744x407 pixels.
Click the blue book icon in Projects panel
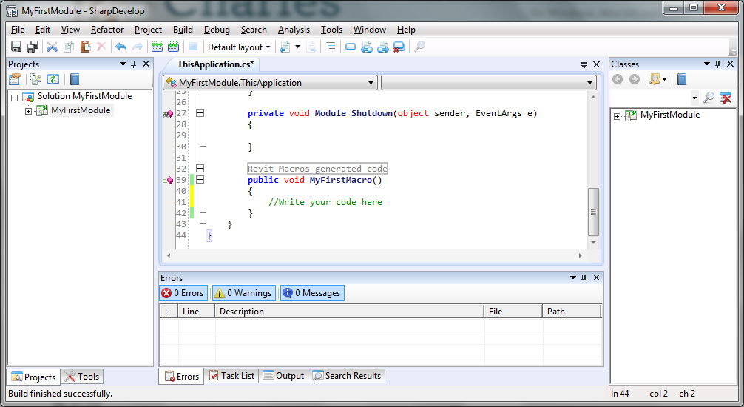[75, 79]
